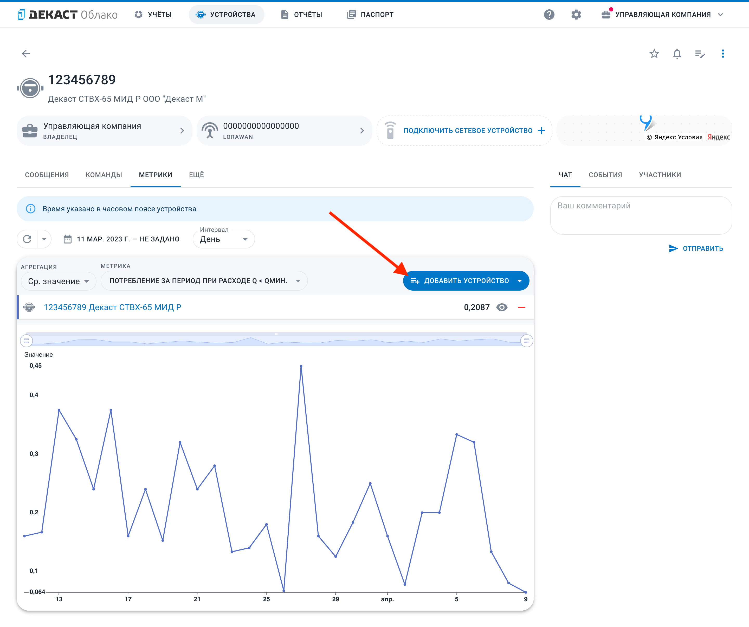The image size is (749, 627).
Task: Click the meter icon in device row
Action: click(x=29, y=307)
